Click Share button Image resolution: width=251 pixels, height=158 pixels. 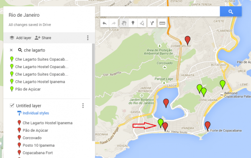tap(43, 38)
